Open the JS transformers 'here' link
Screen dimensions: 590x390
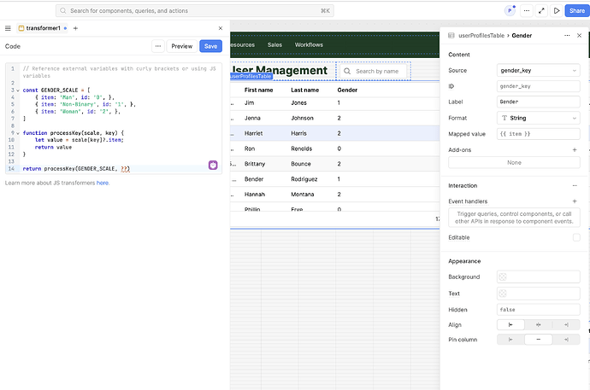coord(103,183)
